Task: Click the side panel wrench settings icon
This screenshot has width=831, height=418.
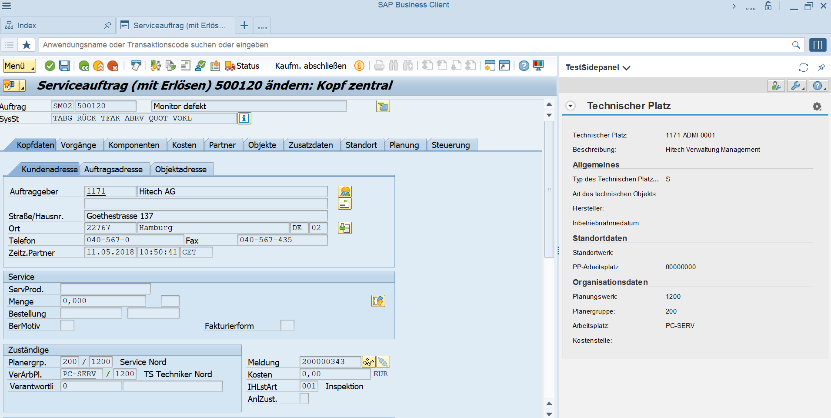Action: point(797,86)
